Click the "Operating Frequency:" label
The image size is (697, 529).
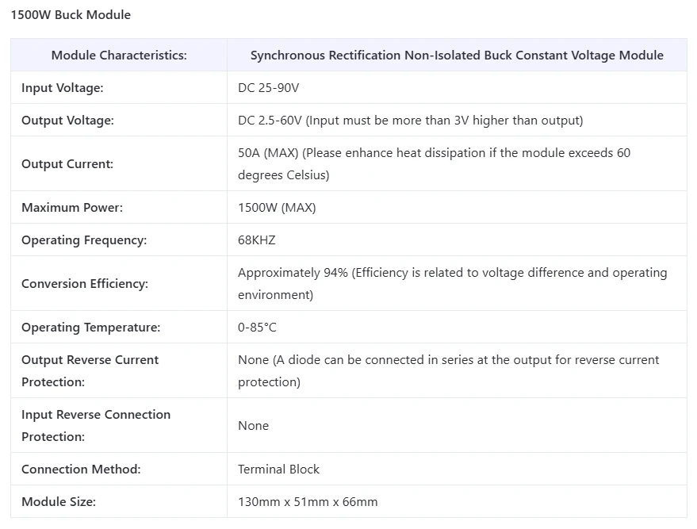coord(84,240)
